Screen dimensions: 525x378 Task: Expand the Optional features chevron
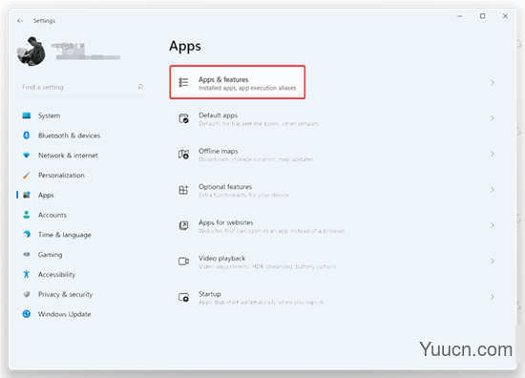tap(492, 190)
